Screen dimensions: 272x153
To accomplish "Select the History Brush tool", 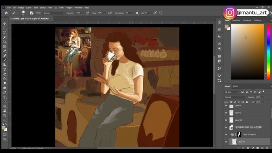I will (x=5, y=69).
